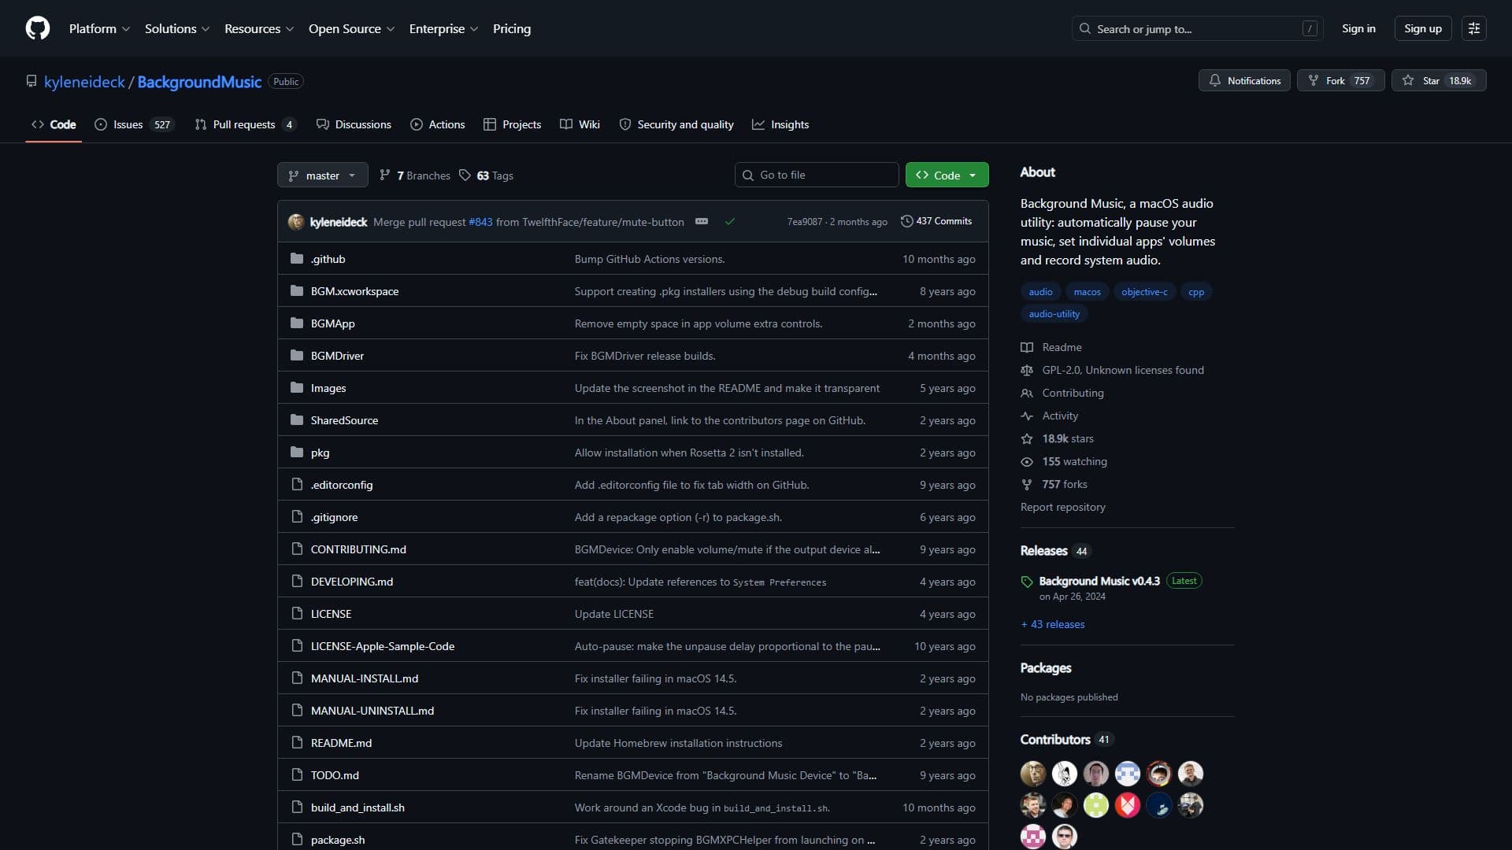This screenshot has height=850, width=1512.
Task: Click the GitHub Octocat logo
Action: click(x=38, y=28)
